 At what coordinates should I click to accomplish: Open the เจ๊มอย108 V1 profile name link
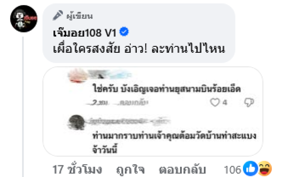click(x=84, y=33)
